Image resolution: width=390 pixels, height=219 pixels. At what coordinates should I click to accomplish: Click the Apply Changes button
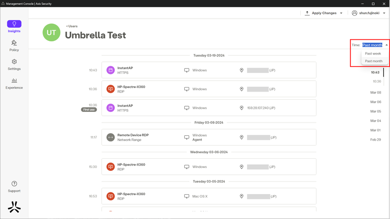324,13
